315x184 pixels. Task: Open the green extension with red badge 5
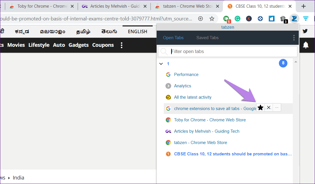(x=227, y=19)
